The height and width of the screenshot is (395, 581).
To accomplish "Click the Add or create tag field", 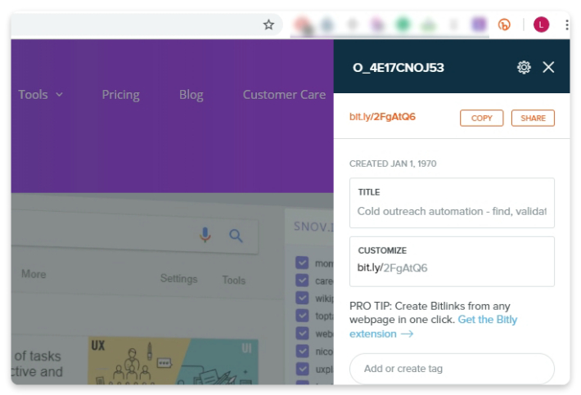I will click(x=452, y=369).
